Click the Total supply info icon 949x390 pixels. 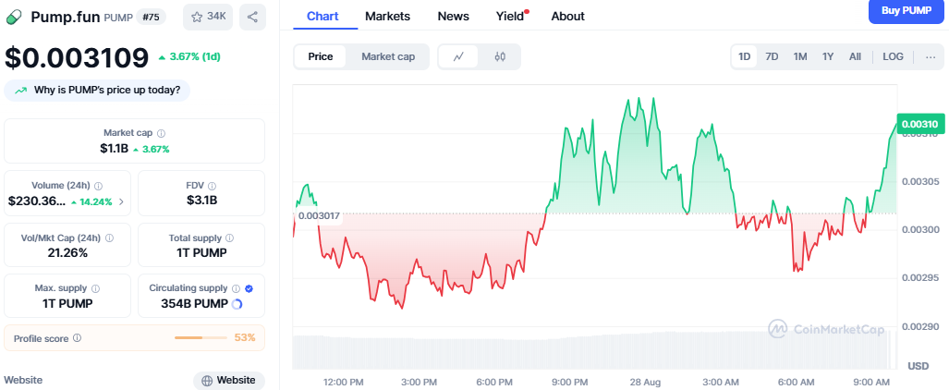tap(229, 238)
